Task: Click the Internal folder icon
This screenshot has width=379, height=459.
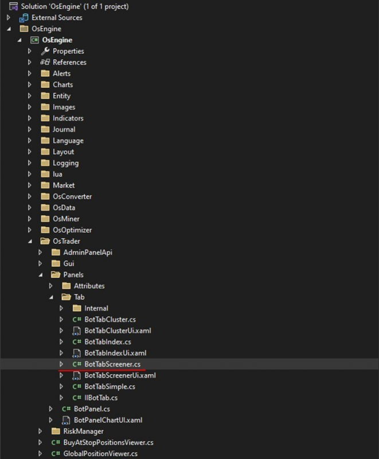Action: [77, 308]
